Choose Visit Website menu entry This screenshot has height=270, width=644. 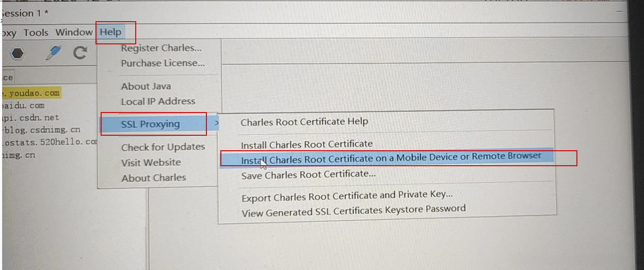(x=151, y=162)
